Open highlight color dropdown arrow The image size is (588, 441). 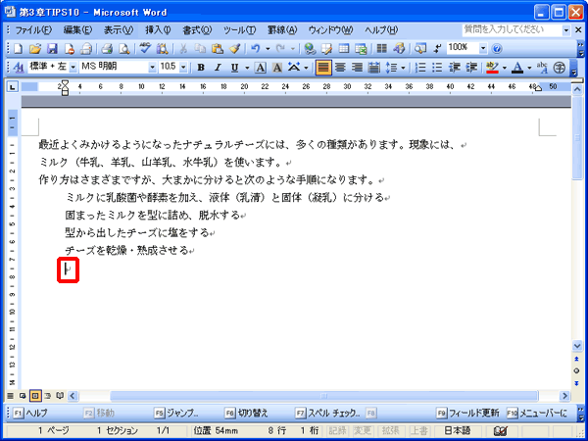click(x=505, y=68)
